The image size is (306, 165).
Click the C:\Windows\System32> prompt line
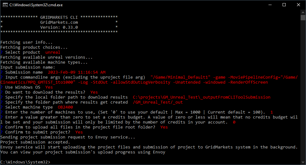coord(25,162)
